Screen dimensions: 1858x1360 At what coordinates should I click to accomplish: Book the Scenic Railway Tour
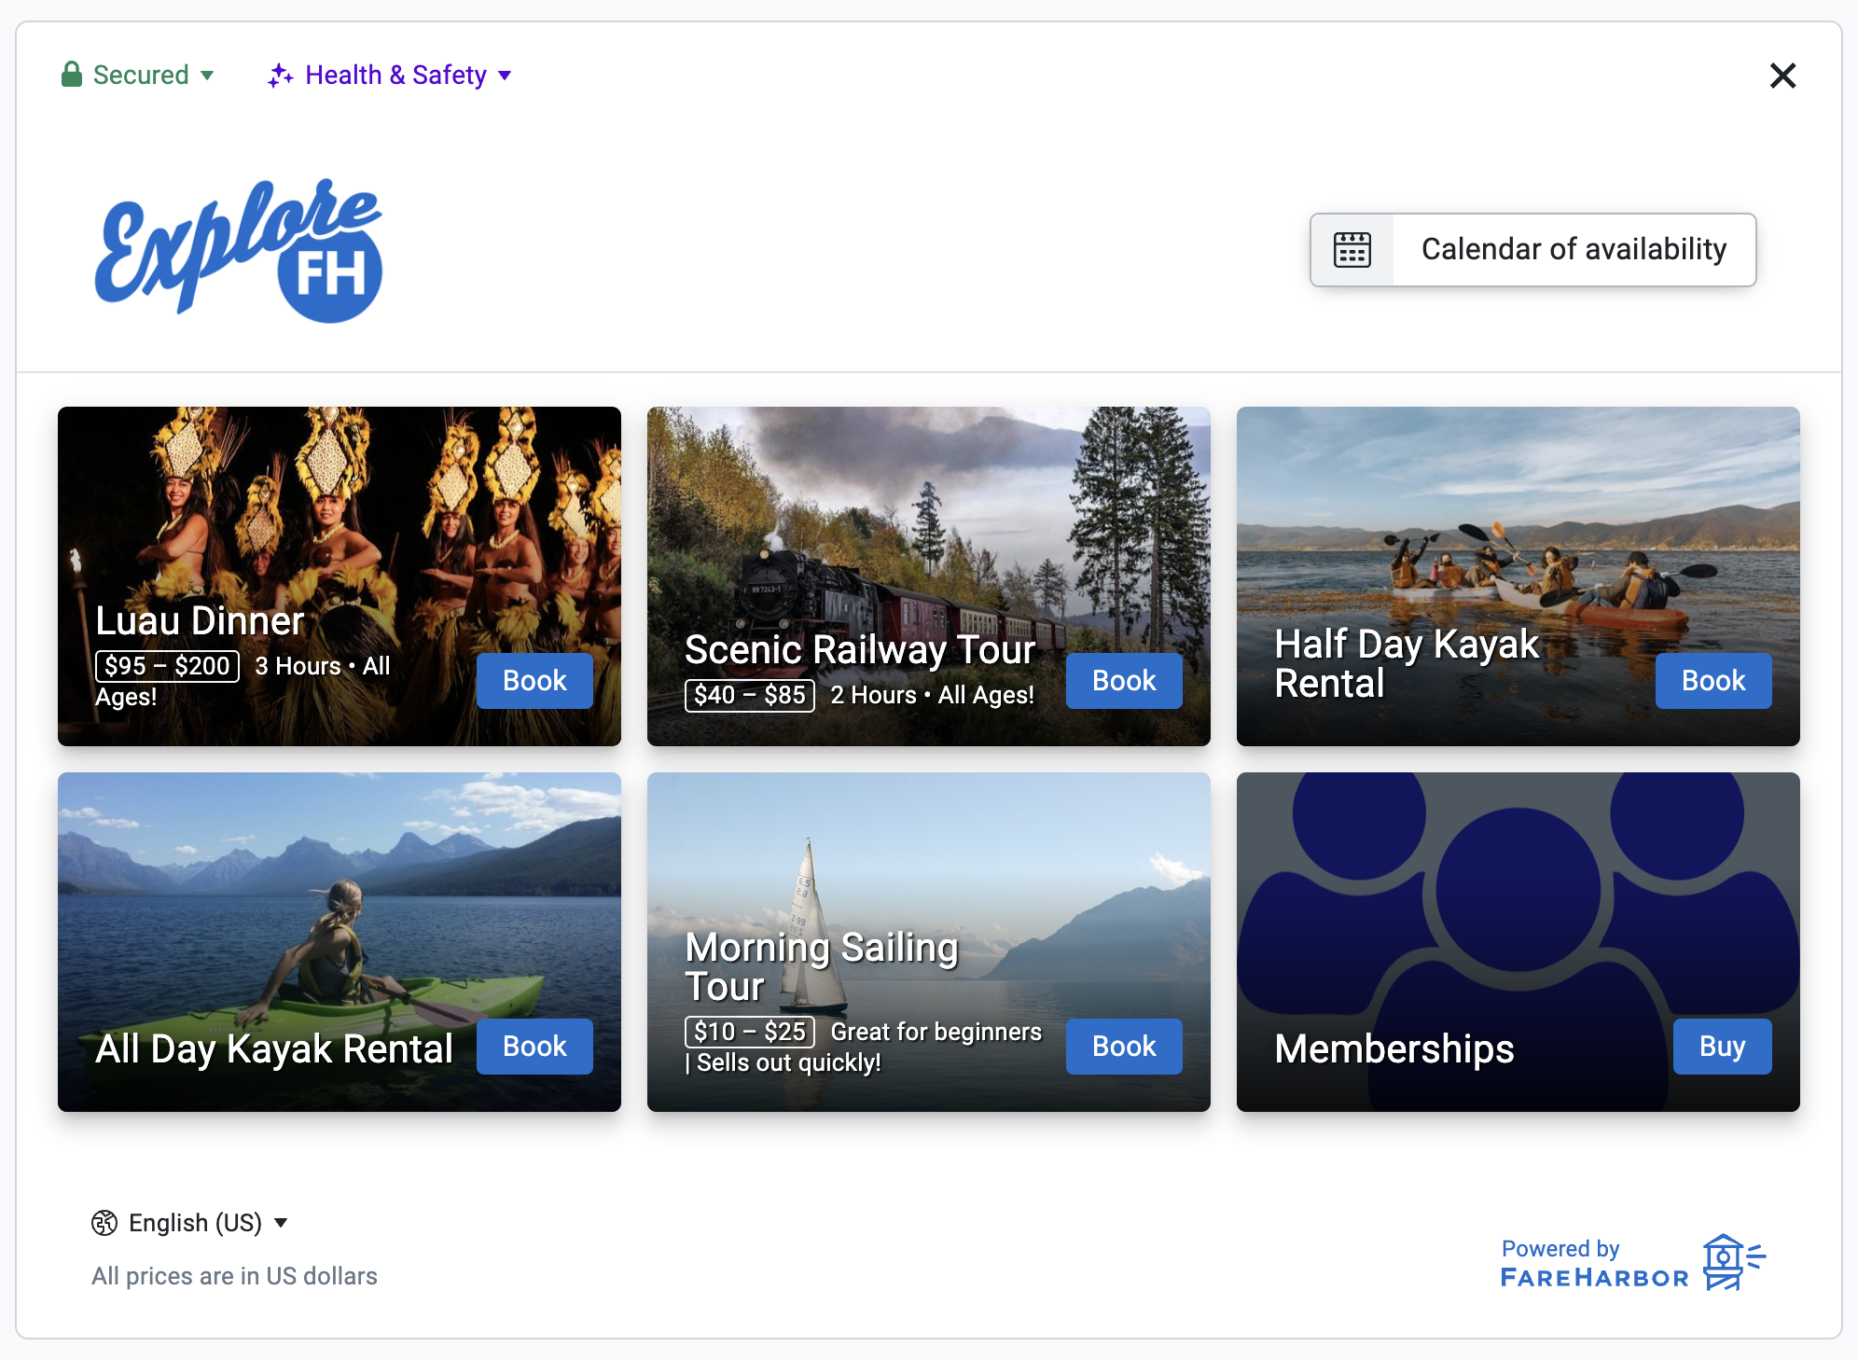[x=1124, y=681]
